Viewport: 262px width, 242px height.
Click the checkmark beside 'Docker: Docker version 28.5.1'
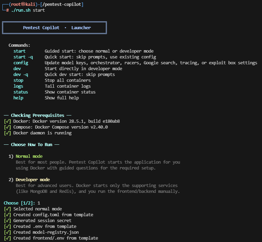coord(7,121)
